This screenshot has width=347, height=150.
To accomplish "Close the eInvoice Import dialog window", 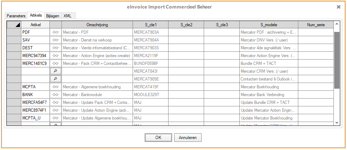I will click(x=339, y=7).
